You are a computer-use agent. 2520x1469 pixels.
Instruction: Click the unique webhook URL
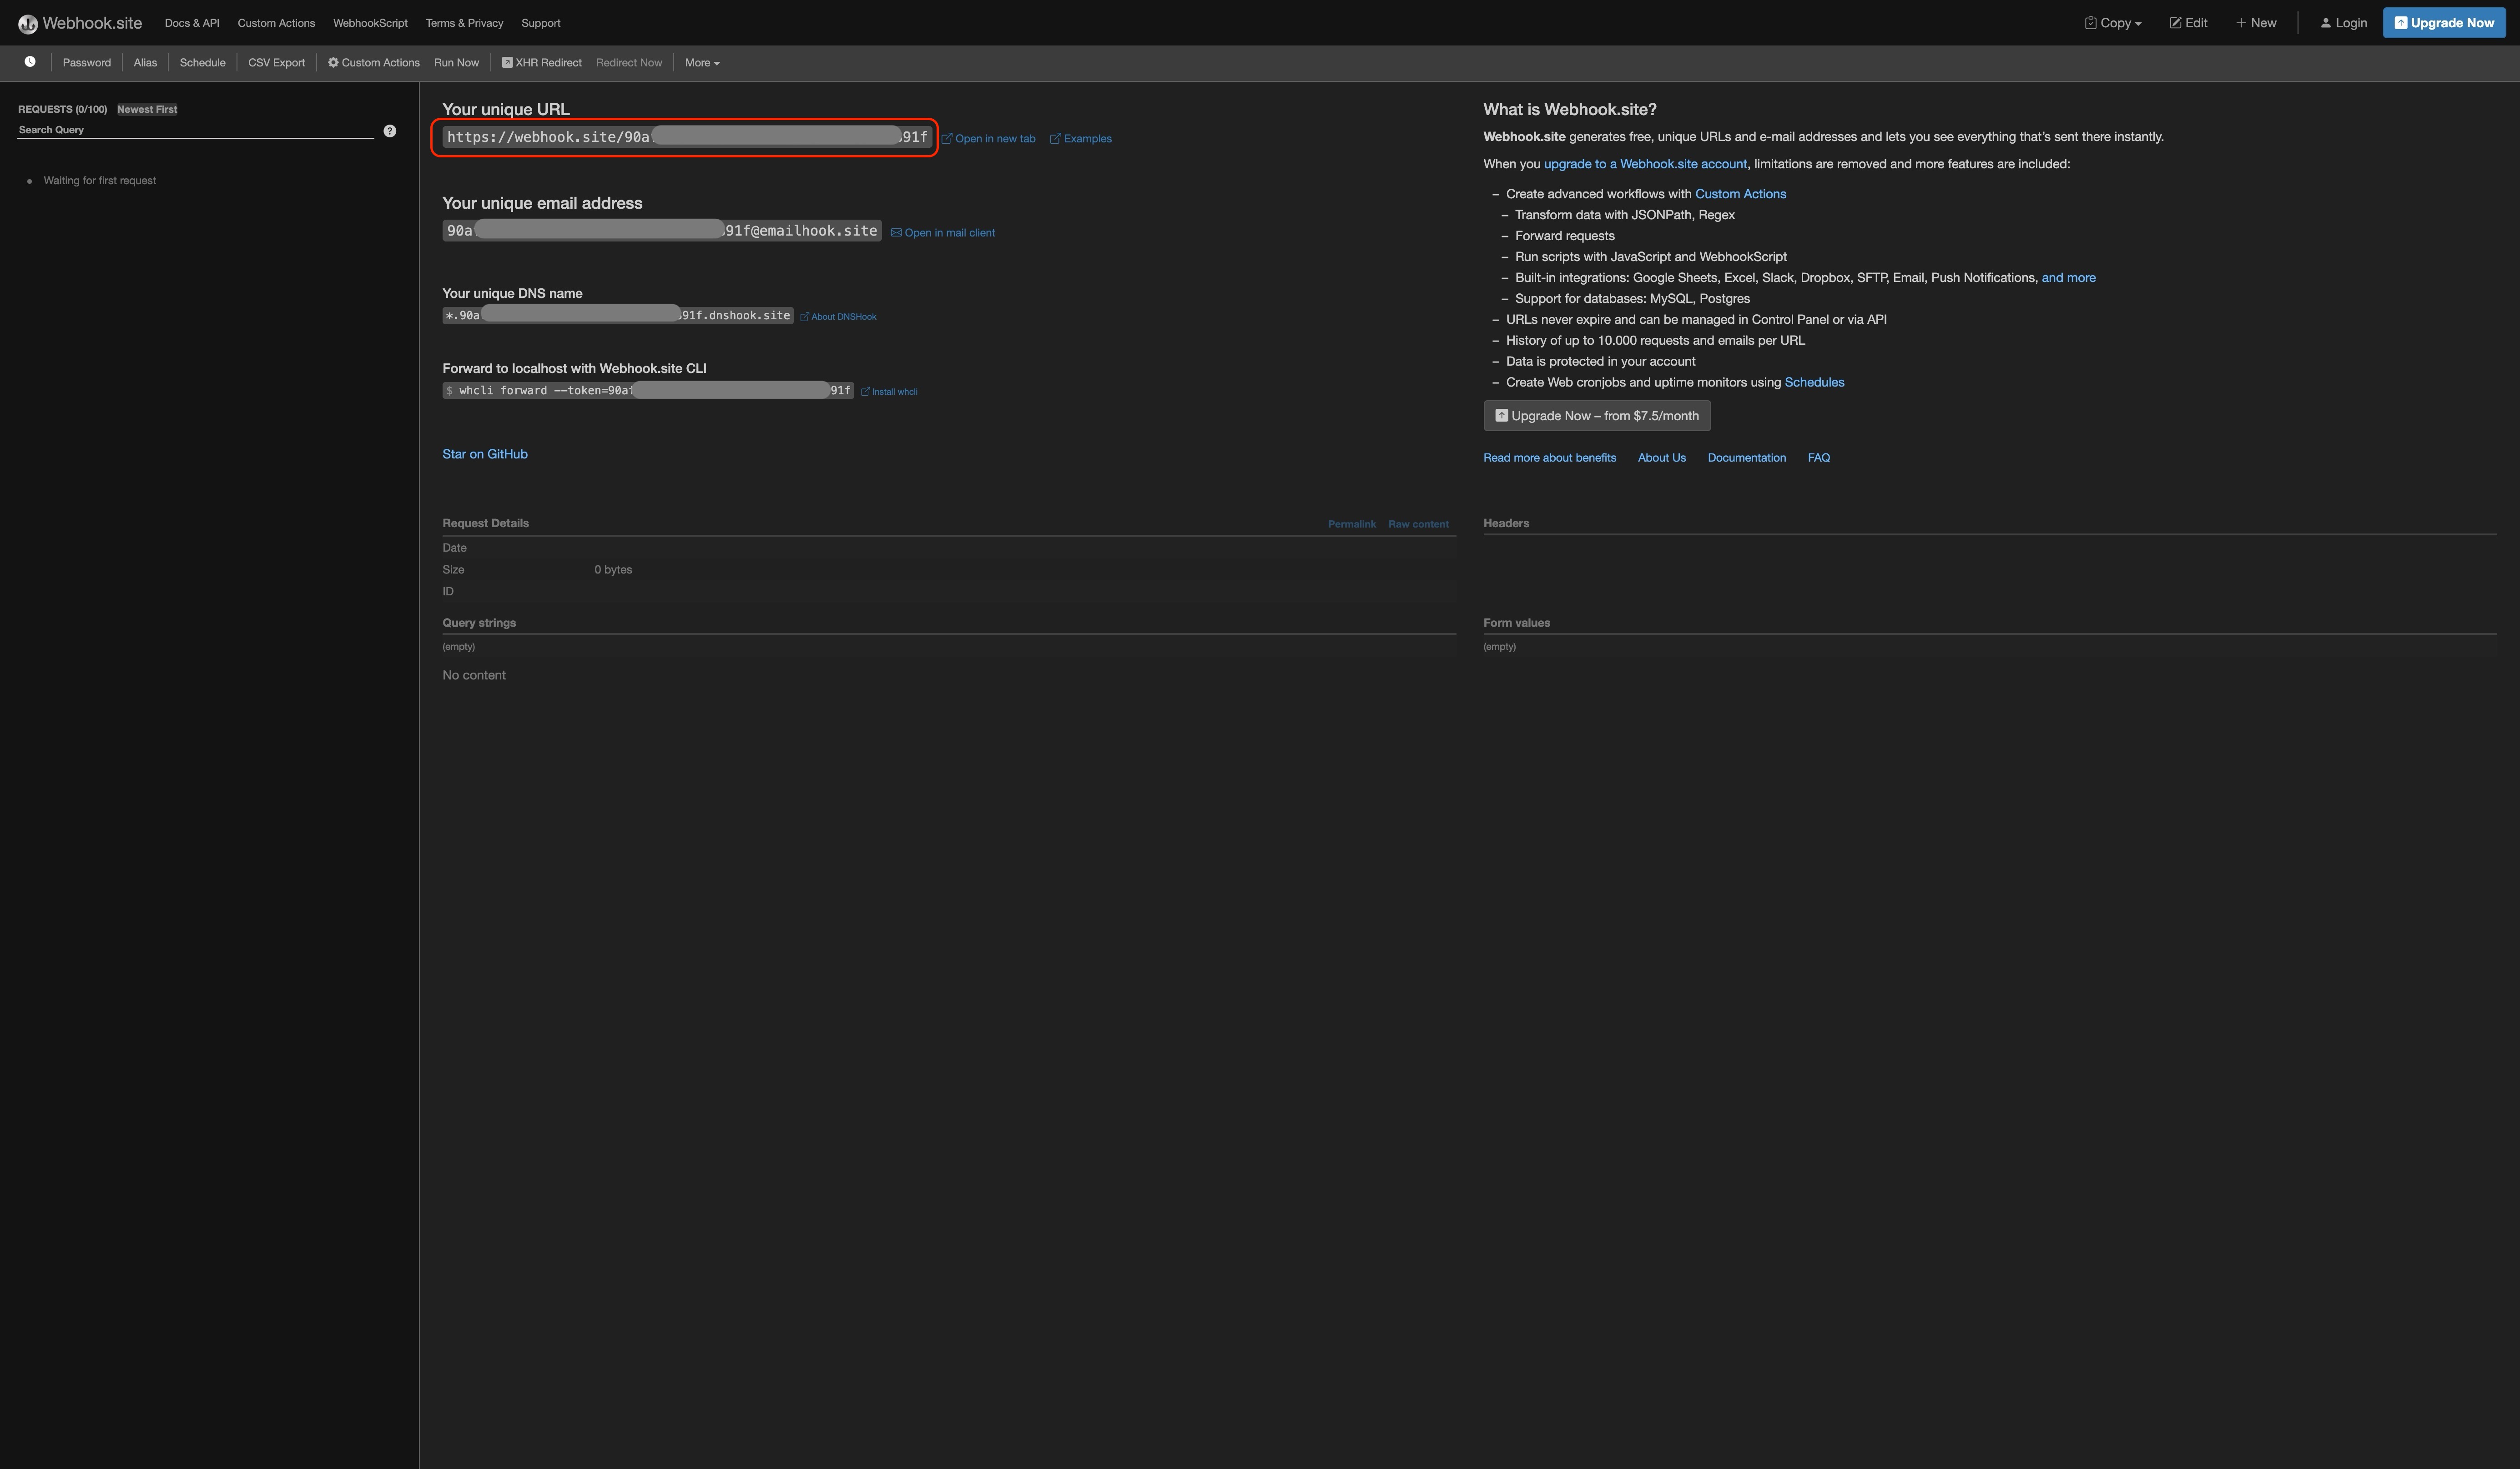(x=687, y=137)
